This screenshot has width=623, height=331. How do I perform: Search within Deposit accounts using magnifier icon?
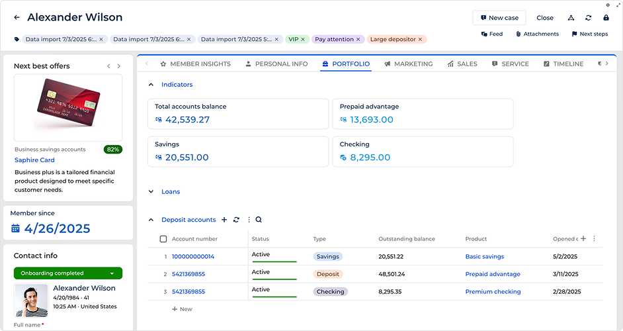click(259, 220)
